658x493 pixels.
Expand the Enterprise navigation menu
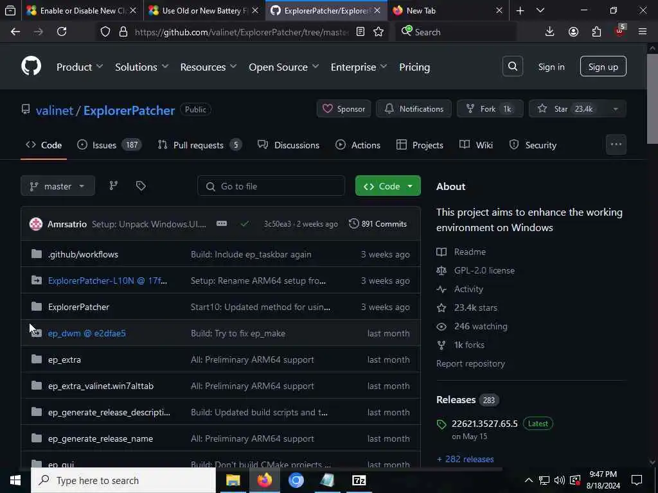tap(359, 67)
